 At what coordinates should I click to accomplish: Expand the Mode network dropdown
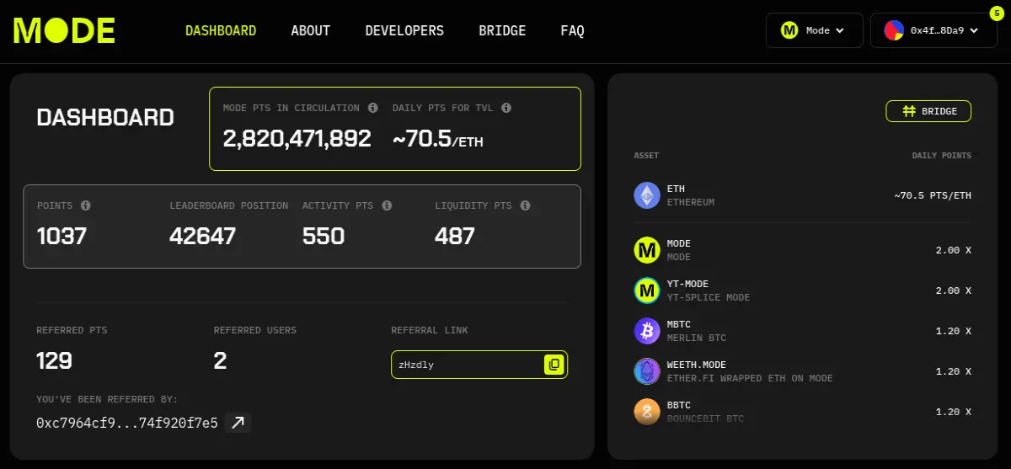tap(814, 30)
